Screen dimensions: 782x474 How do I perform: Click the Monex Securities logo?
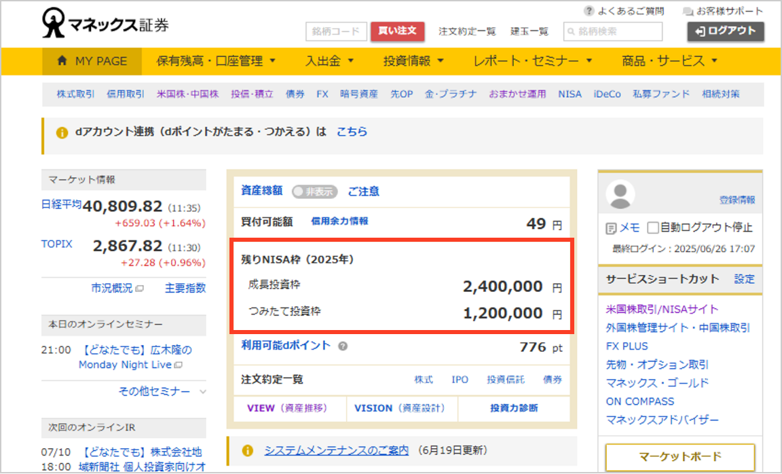click(x=105, y=25)
